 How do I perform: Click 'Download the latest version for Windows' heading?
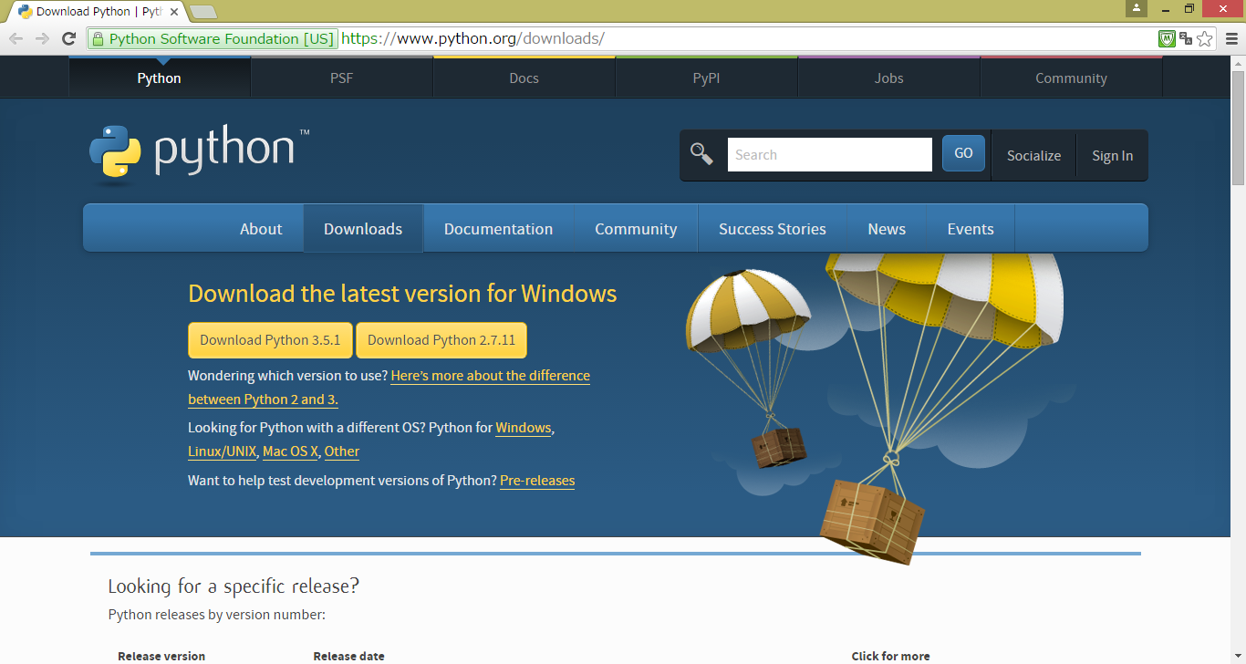(402, 294)
